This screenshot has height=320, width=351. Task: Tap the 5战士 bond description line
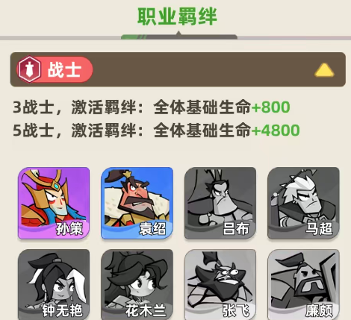[x=156, y=131]
